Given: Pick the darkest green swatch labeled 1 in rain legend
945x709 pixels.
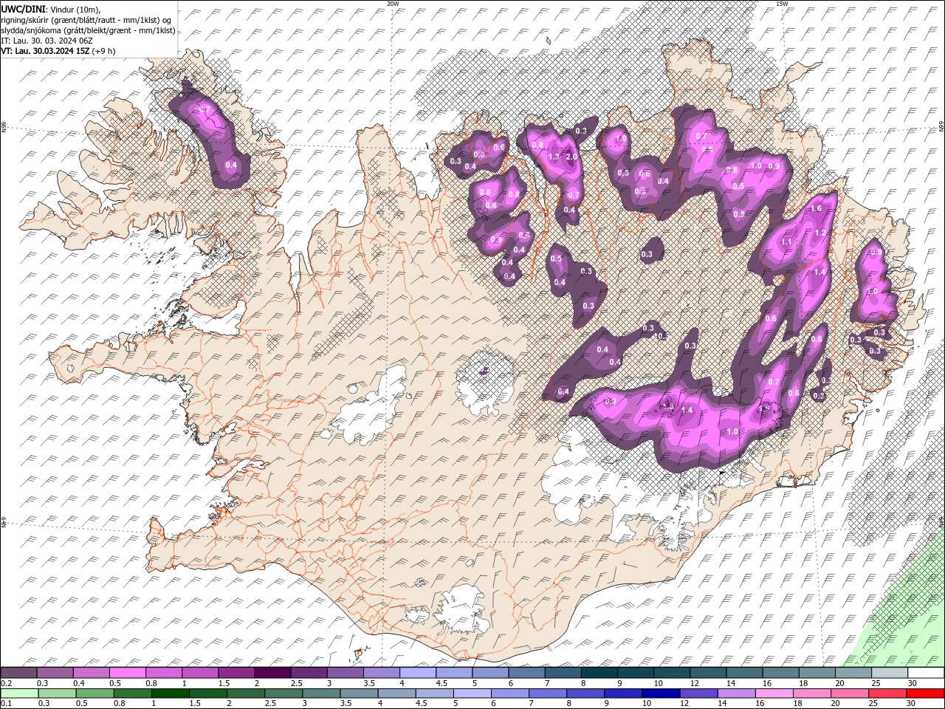Looking at the screenshot, I should 171,693.
